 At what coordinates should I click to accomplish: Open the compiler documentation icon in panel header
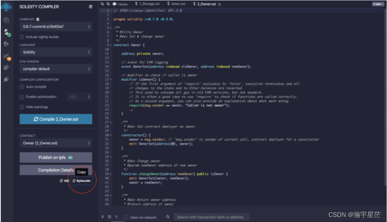[91, 6]
